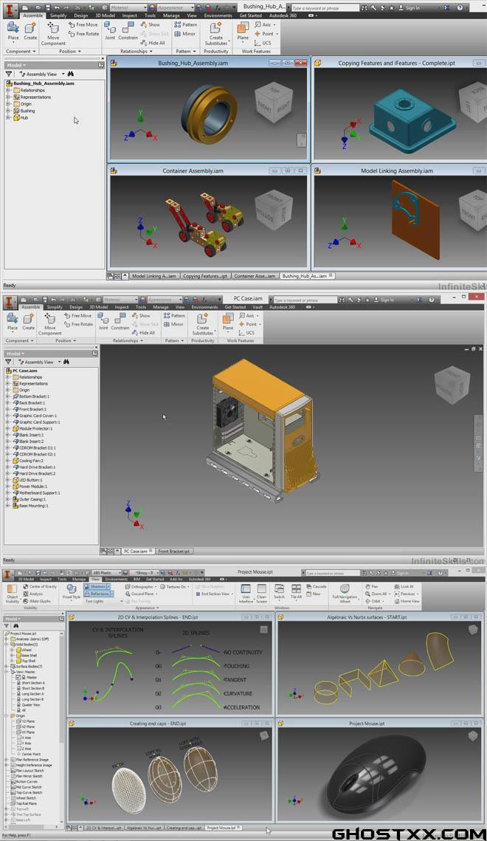Click Cascade in Project Mouse window ribbon
Screen dimensions: 487x841
click(316, 587)
